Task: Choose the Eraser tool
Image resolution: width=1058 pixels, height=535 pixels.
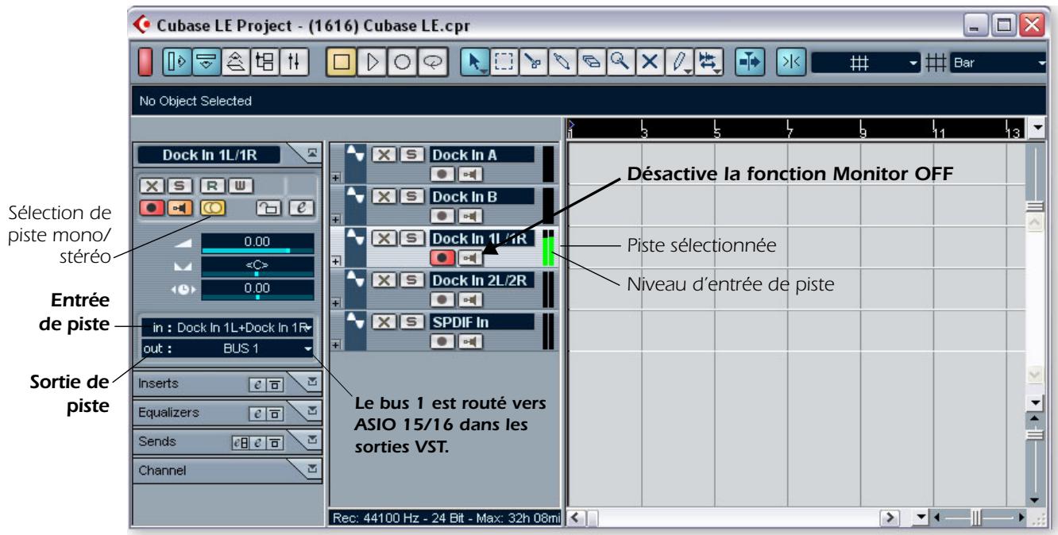Action: coord(590,62)
